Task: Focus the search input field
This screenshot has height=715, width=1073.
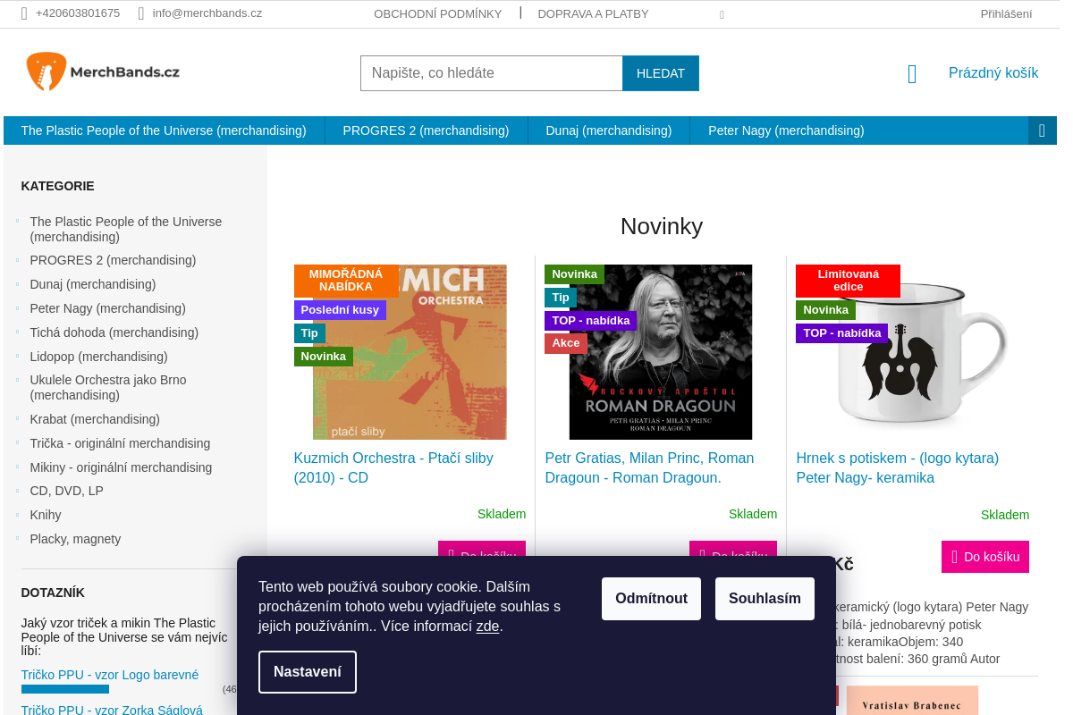Action: click(x=491, y=73)
